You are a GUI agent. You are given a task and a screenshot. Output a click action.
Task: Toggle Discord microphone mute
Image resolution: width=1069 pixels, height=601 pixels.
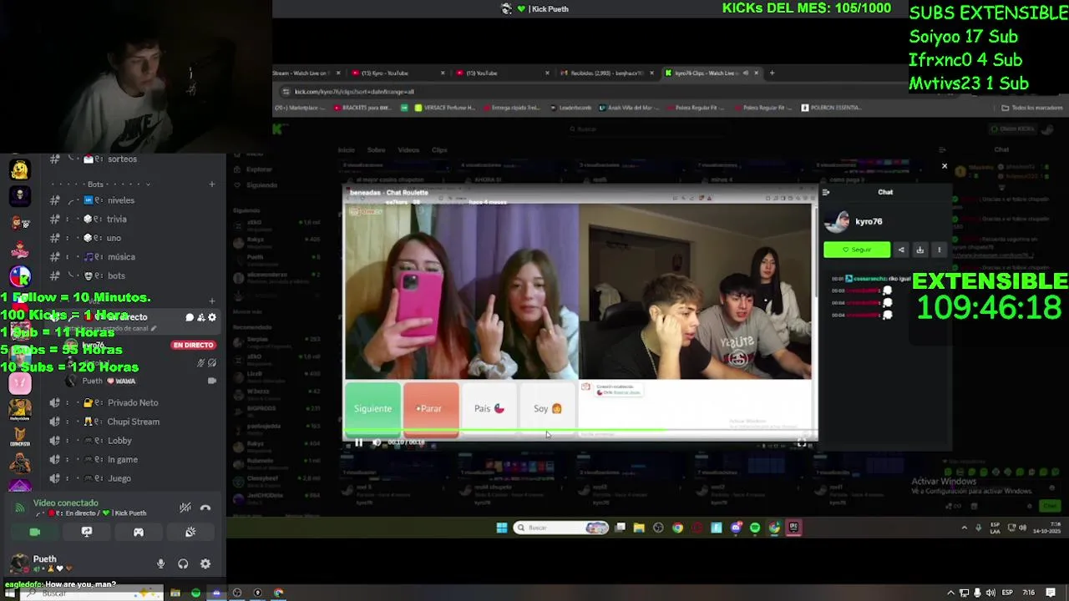click(x=161, y=564)
